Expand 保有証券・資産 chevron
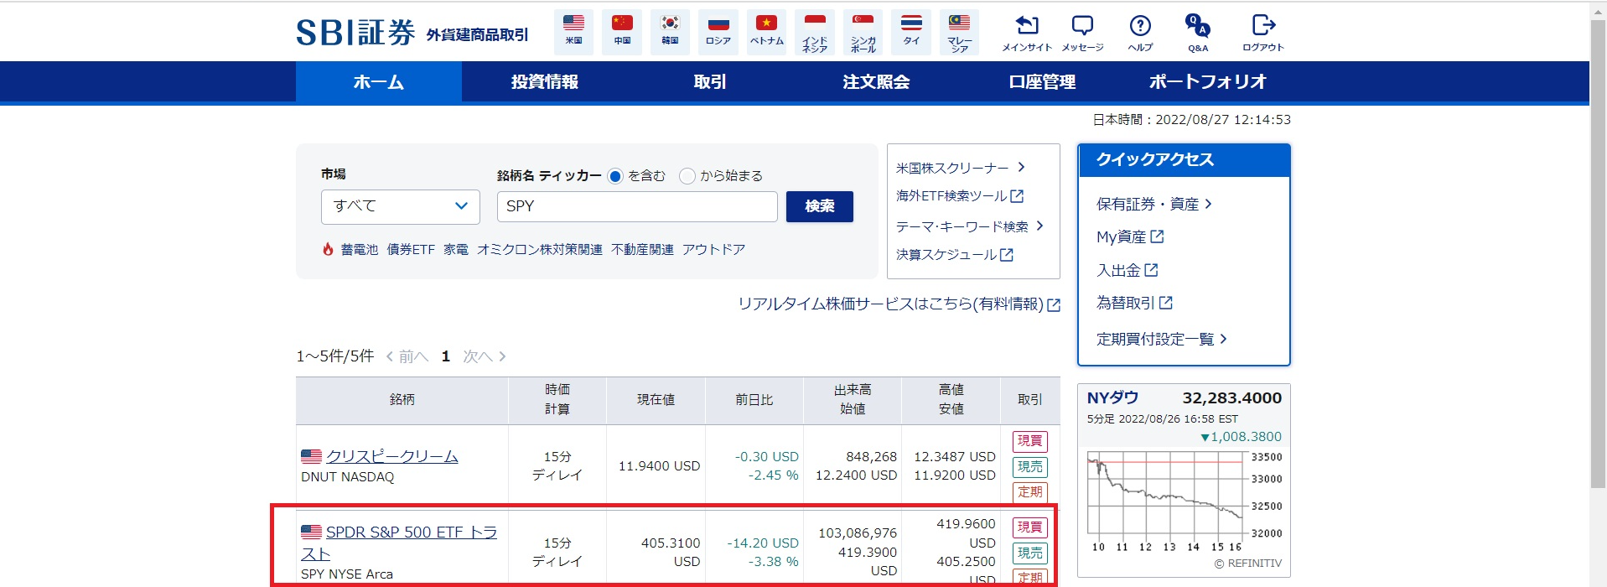 point(1208,204)
